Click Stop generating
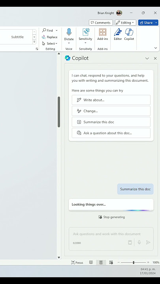 pos(111,217)
